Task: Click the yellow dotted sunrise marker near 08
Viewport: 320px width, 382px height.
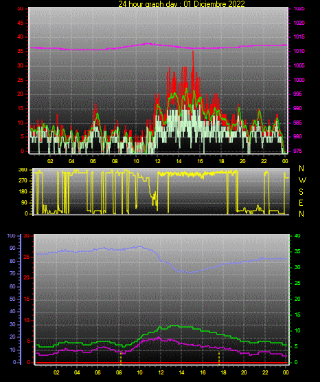Action: pyautogui.click(x=121, y=358)
